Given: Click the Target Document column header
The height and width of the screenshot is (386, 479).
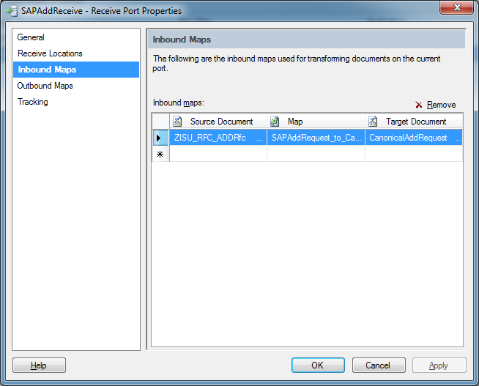Looking at the screenshot, I should pyautogui.click(x=414, y=122).
